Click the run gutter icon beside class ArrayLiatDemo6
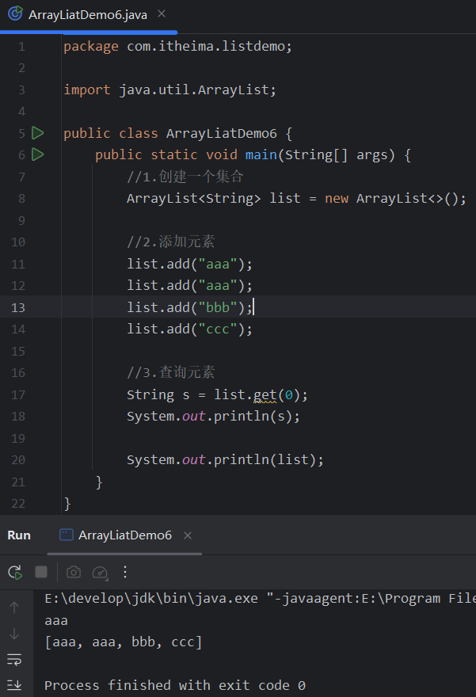 (38, 133)
